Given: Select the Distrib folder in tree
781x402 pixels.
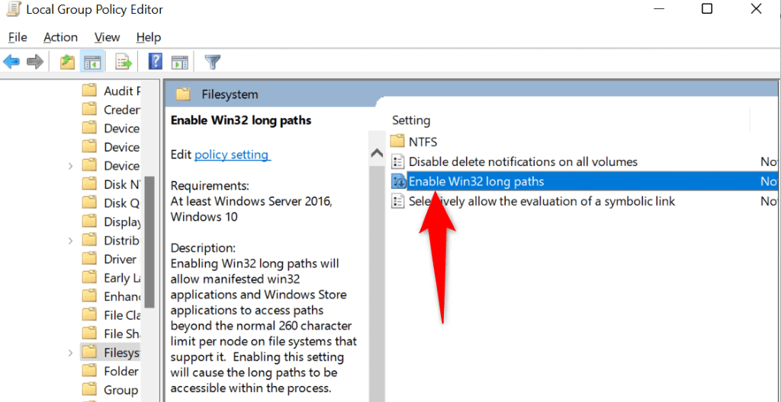Looking at the screenshot, I should tap(111, 241).
